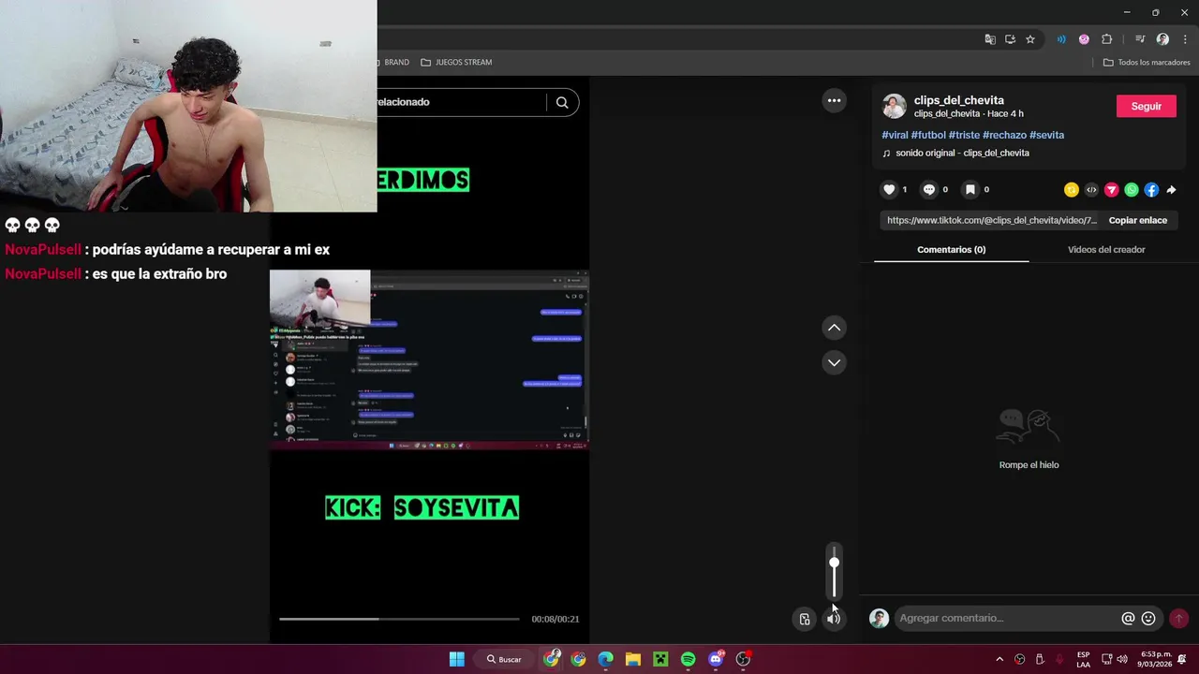Open more share options arrow
The image size is (1199, 674).
[1171, 190]
